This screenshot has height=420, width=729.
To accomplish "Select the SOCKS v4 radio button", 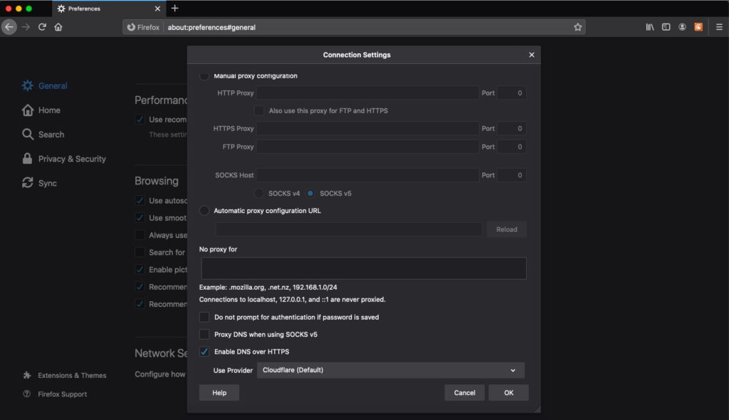I will [259, 193].
